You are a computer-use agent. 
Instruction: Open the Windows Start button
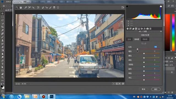click(3, 97)
